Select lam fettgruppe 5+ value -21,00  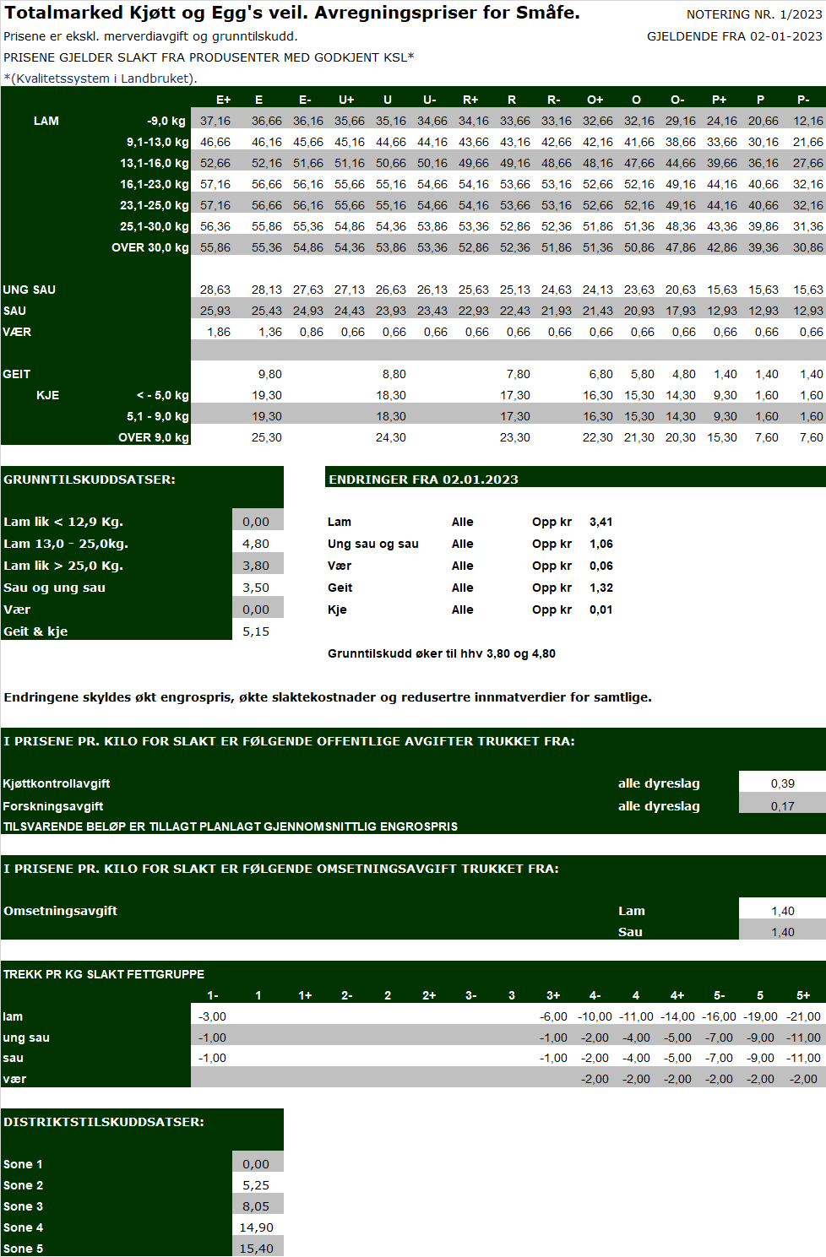(803, 1016)
